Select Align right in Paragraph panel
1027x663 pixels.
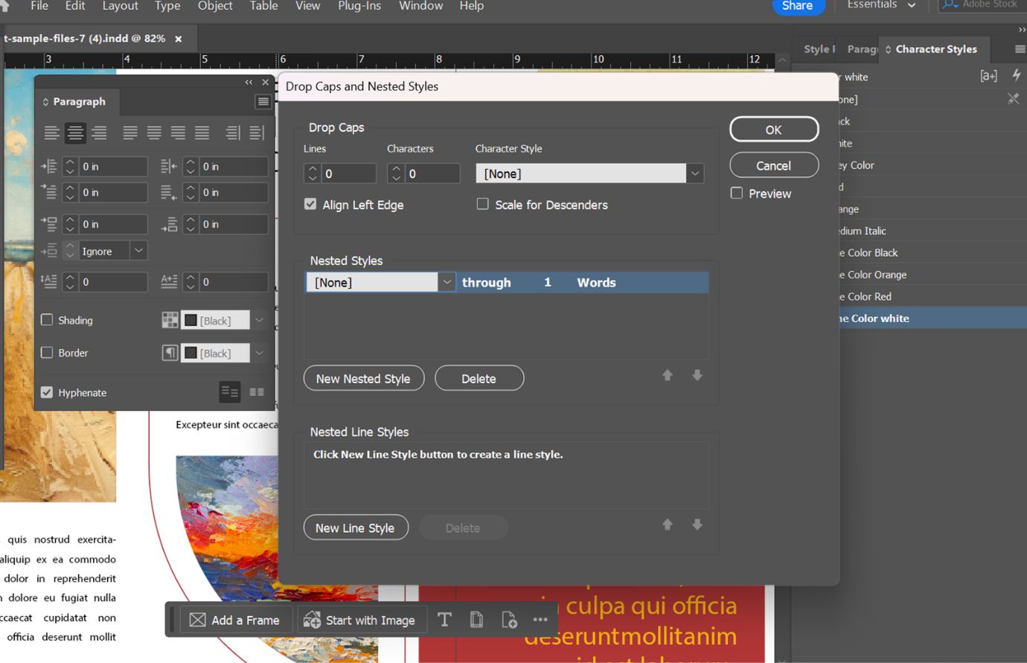coord(99,133)
